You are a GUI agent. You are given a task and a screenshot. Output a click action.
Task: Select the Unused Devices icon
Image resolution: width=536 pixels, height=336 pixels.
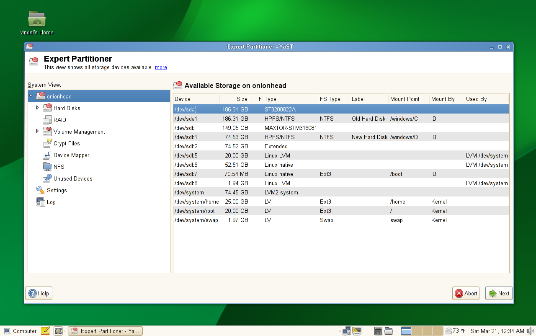(47, 178)
